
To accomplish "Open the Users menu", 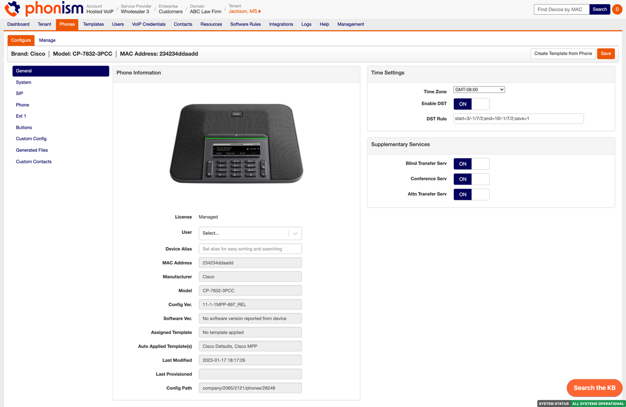I will point(118,24).
